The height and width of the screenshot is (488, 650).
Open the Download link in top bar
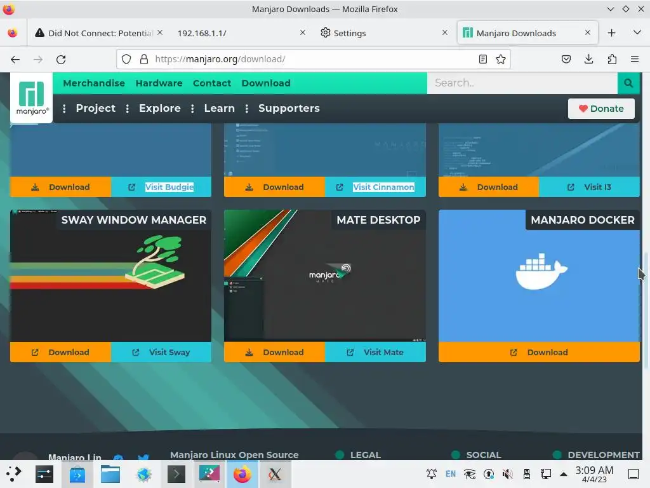266,83
